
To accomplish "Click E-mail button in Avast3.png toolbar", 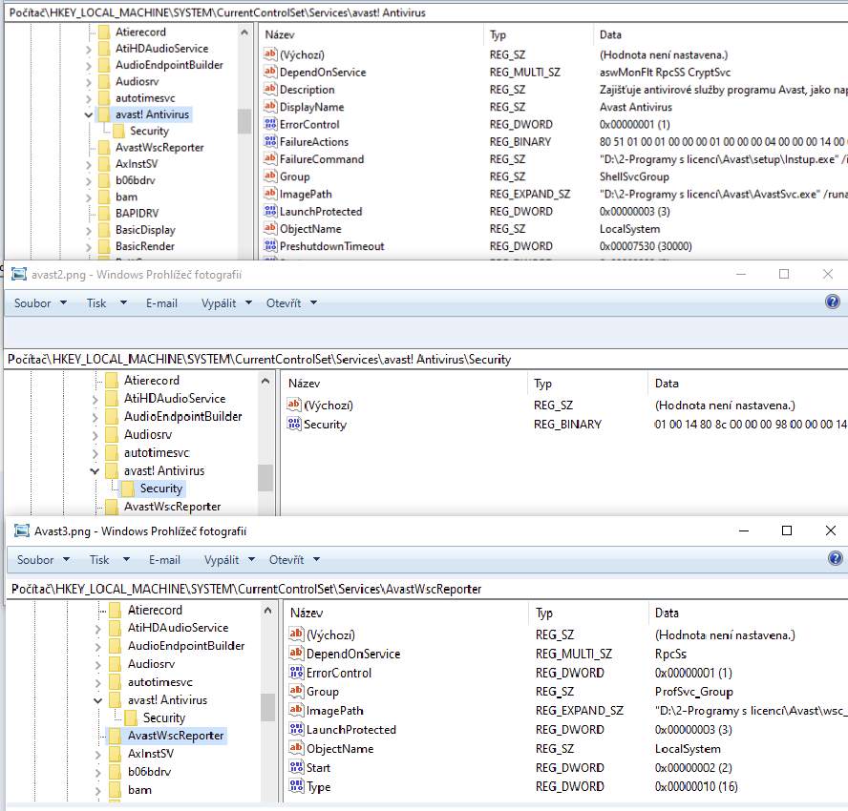I will pos(164,560).
